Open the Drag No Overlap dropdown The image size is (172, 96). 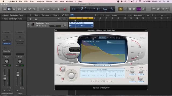pos(139,15)
